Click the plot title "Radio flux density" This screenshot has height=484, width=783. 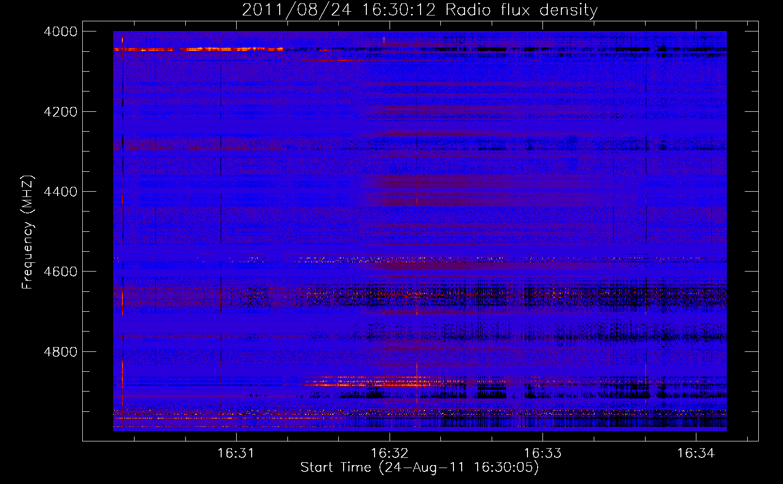pyautogui.click(x=521, y=10)
